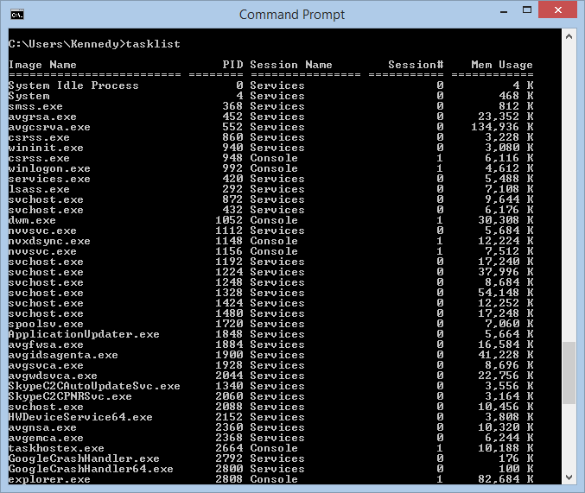The image size is (585, 493).
Task: Click the avgsvca.exe process name
Action: (46, 365)
